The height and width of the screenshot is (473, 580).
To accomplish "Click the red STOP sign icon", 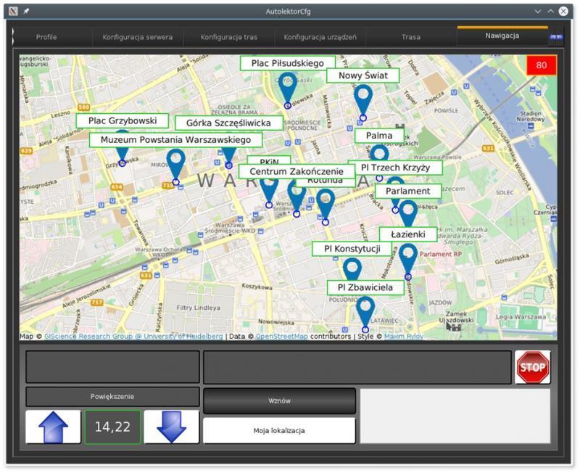I will point(532,367).
